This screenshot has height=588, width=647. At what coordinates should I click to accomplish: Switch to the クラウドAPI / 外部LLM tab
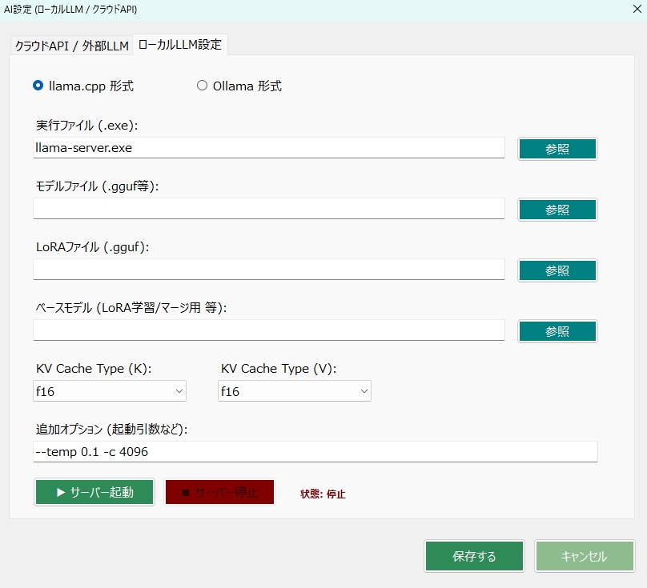pos(72,46)
